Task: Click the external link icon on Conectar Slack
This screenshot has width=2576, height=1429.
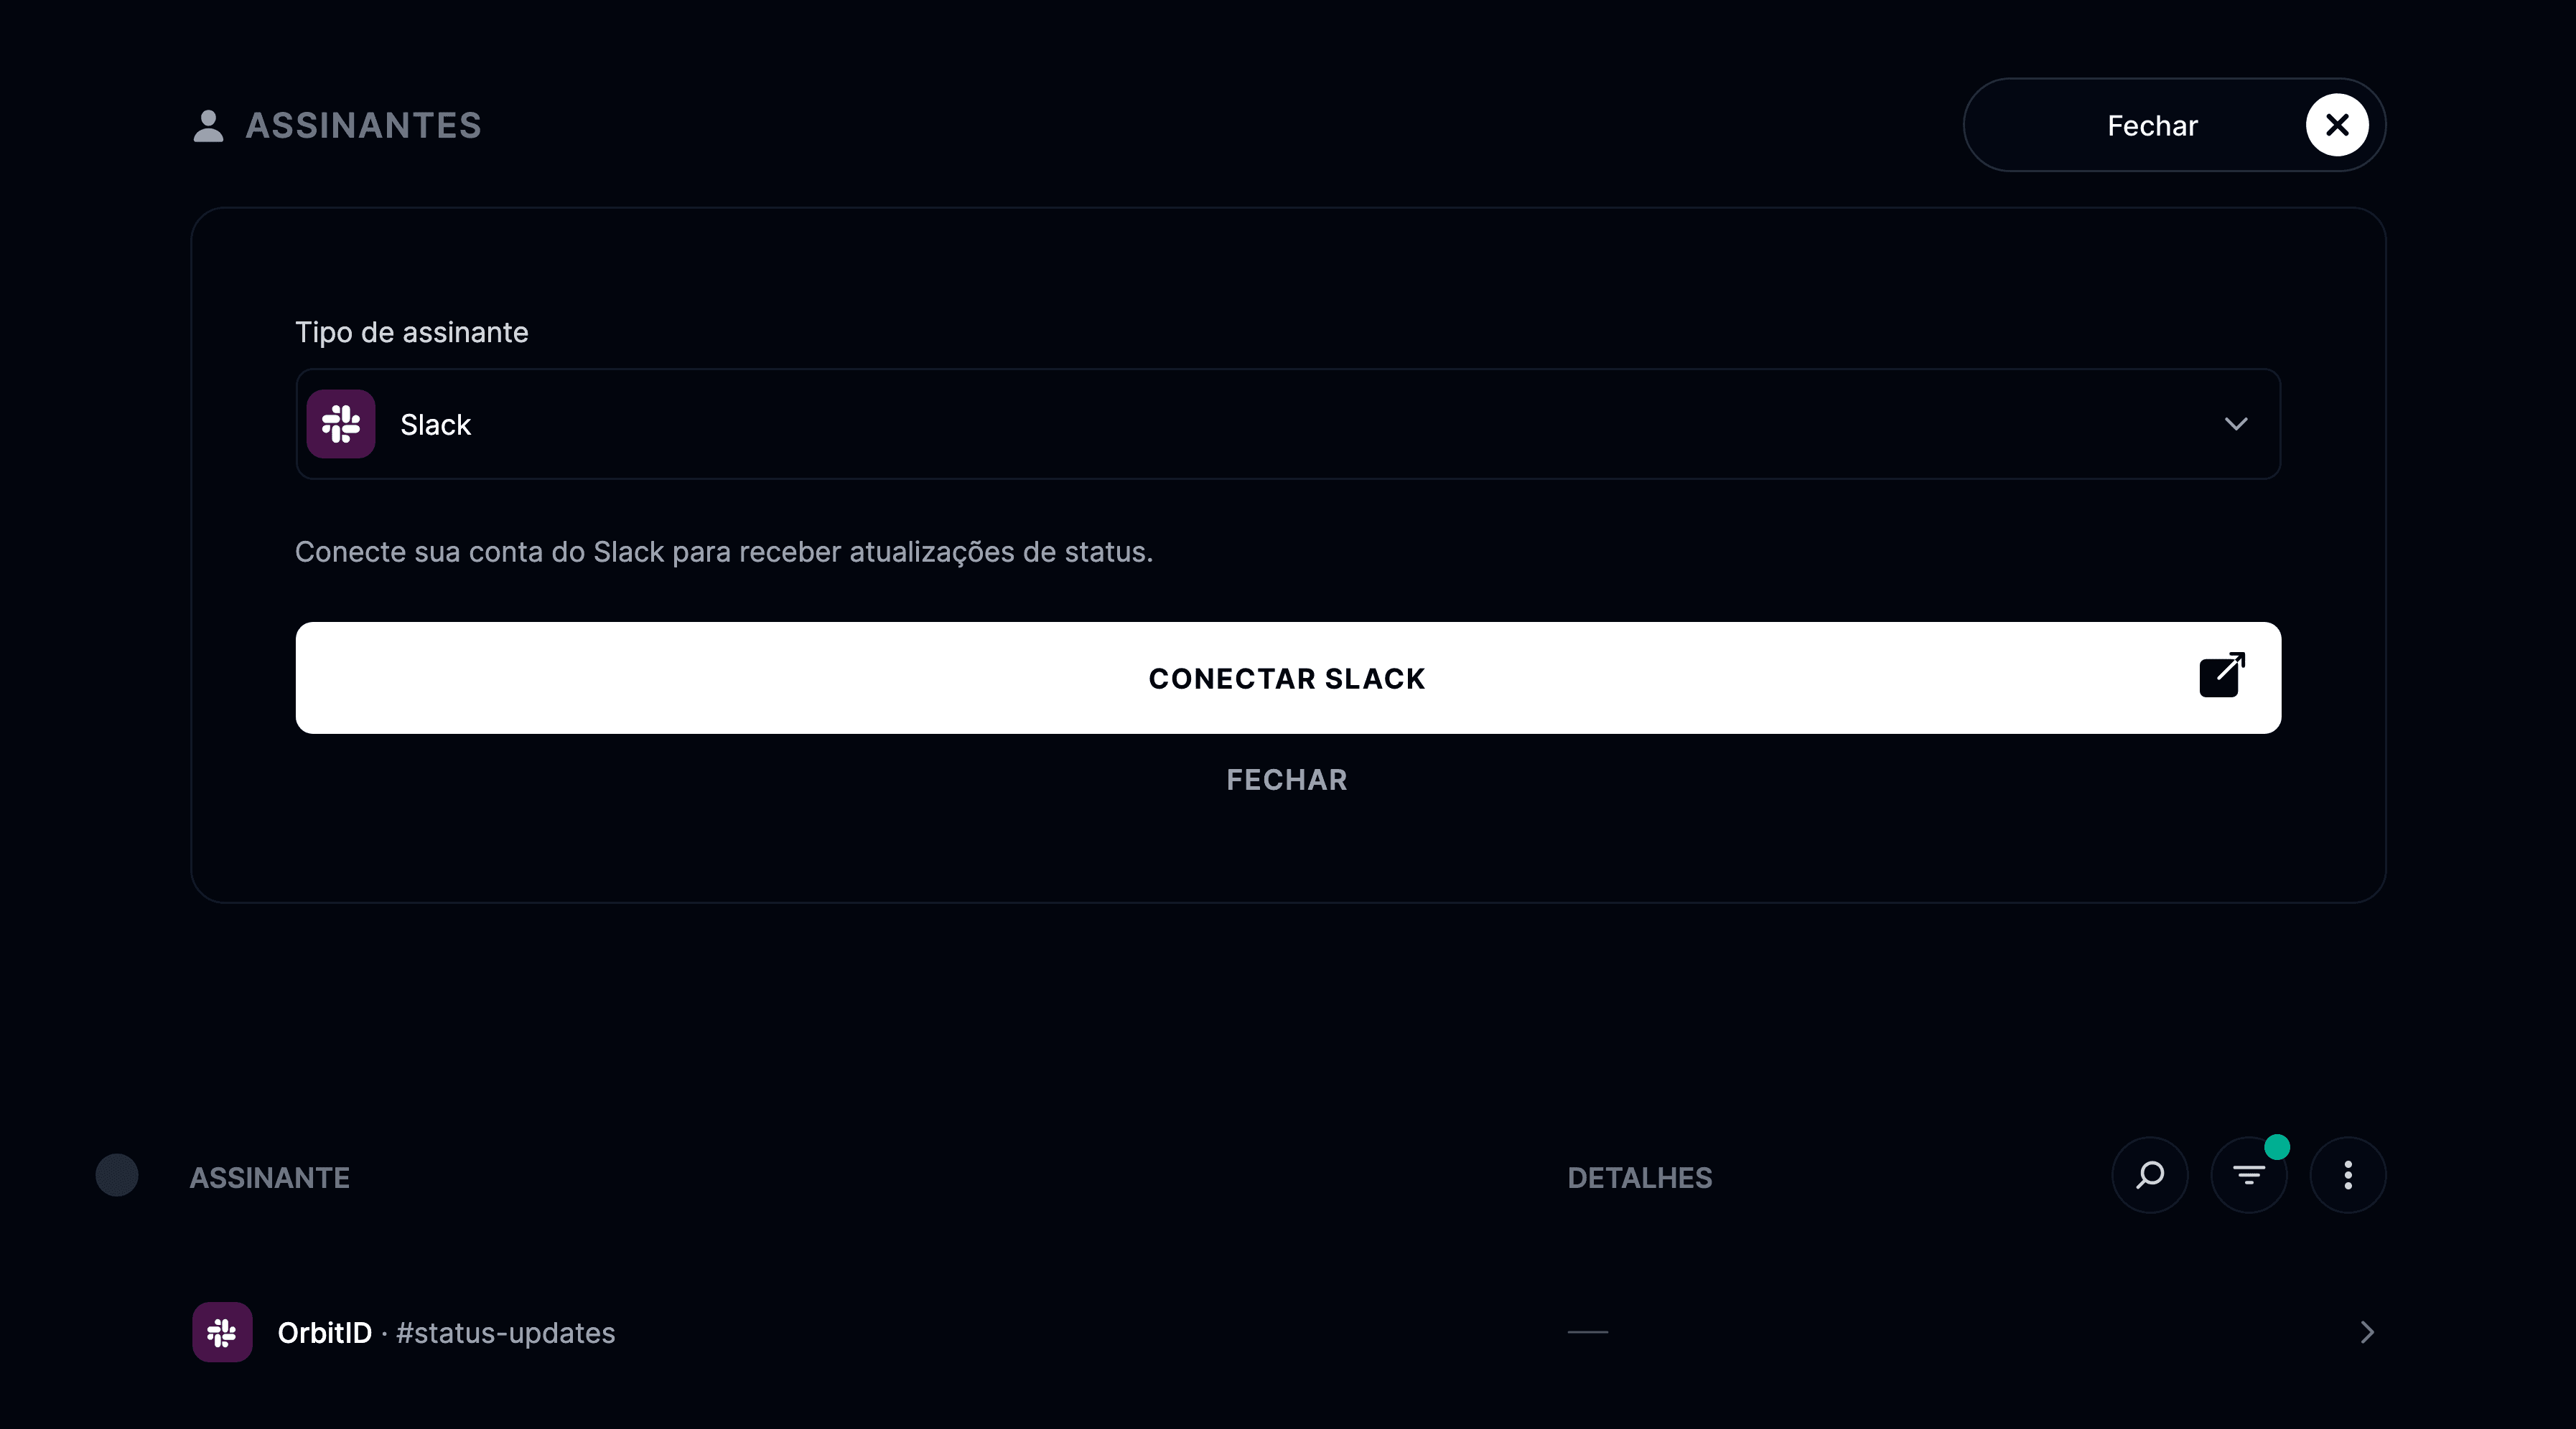Action: (2222, 676)
